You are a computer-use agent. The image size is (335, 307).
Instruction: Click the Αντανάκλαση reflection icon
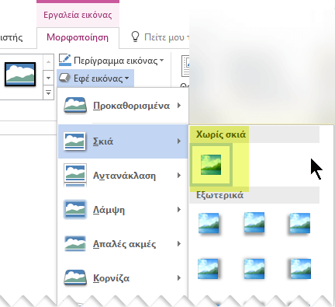[75, 176]
